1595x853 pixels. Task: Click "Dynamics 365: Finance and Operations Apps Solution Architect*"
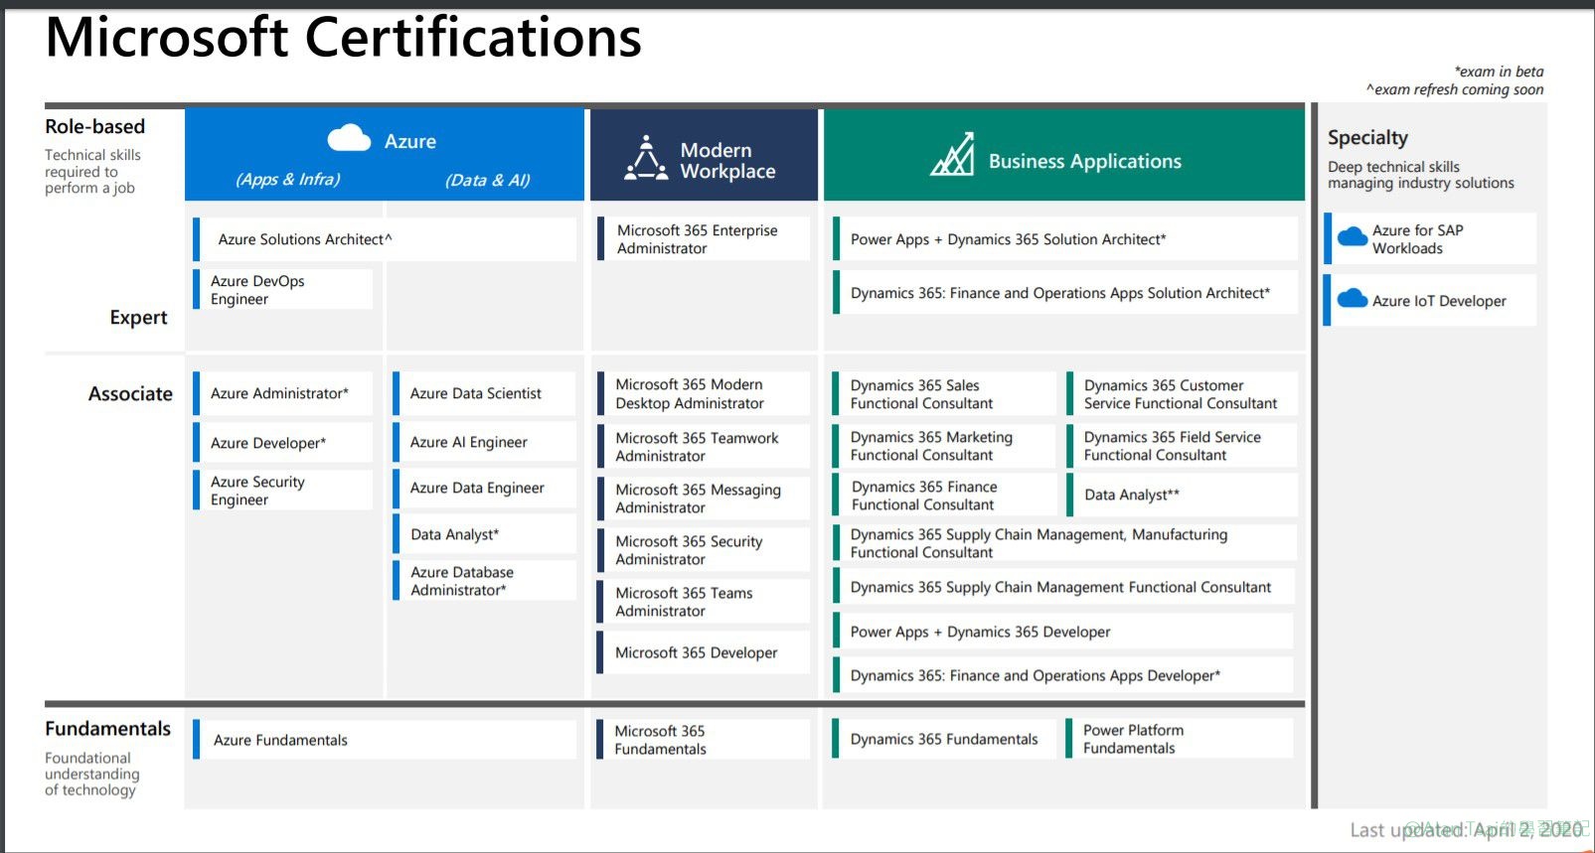coord(1065,293)
